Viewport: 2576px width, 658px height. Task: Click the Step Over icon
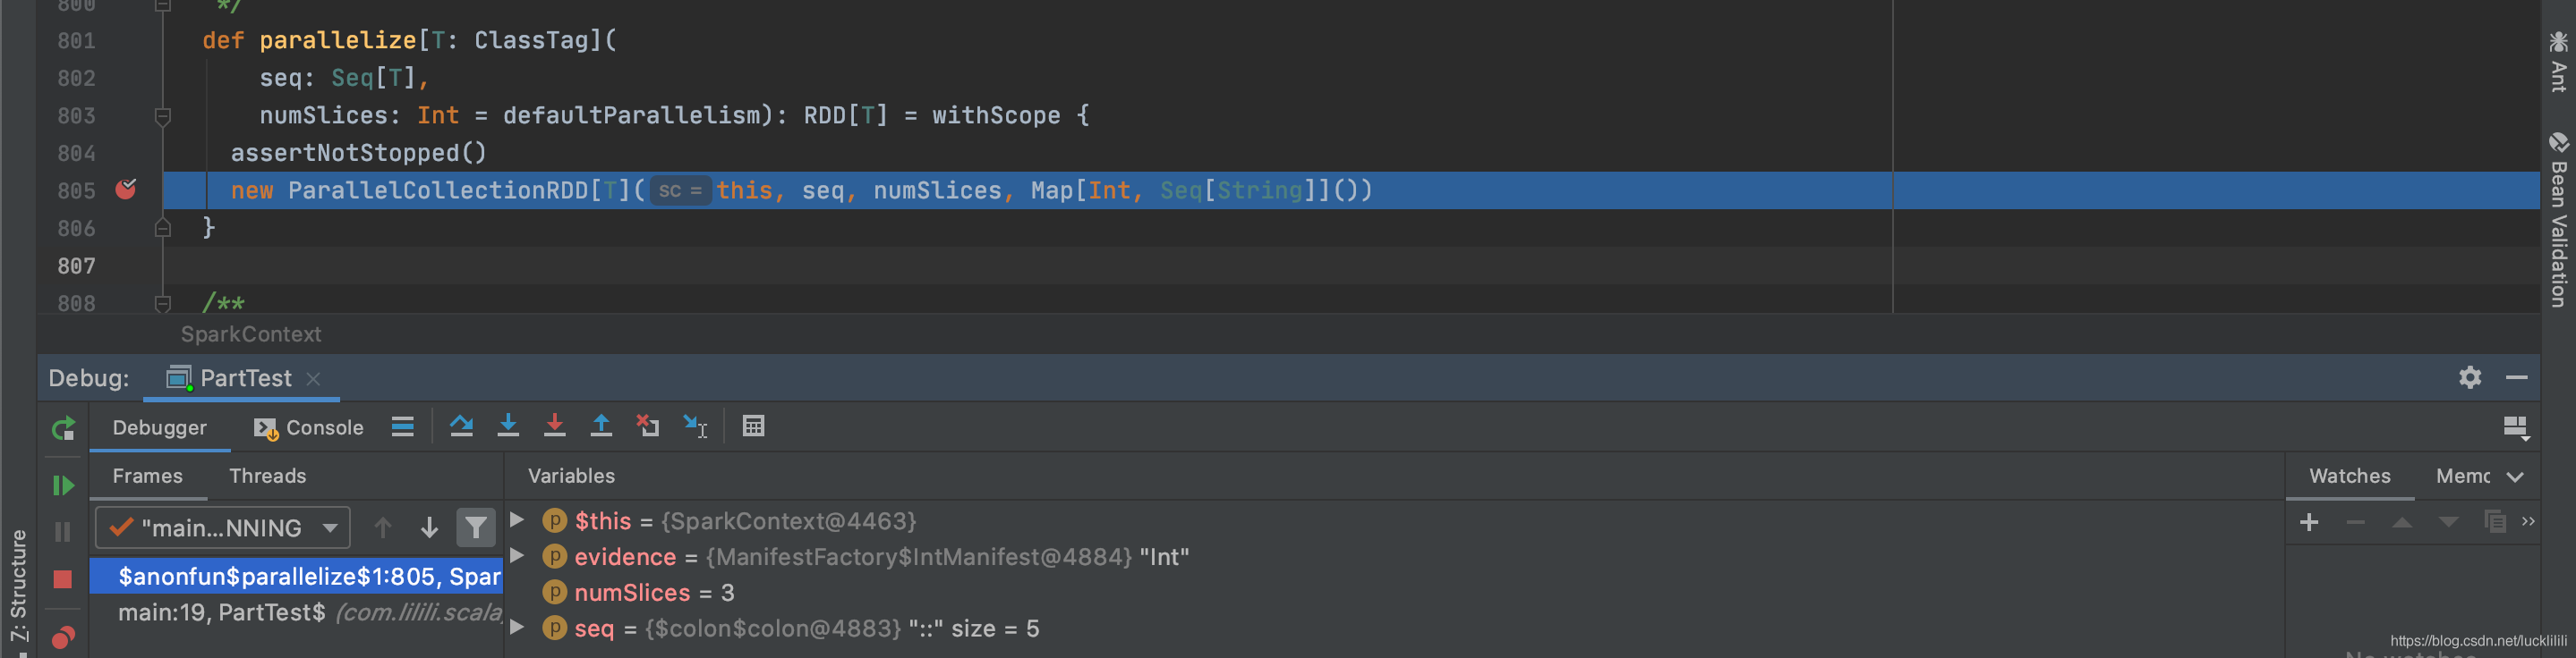click(461, 426)
